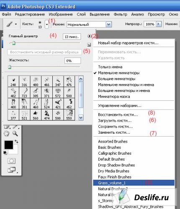The image size is (180, 209).
Task: Click Восстановить исходный размер образца button
Action: (x=44, y=52)
